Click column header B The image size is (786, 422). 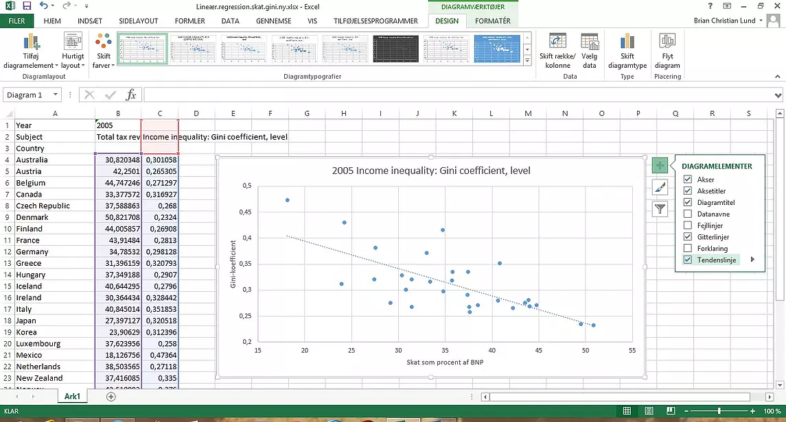(118, 114)
